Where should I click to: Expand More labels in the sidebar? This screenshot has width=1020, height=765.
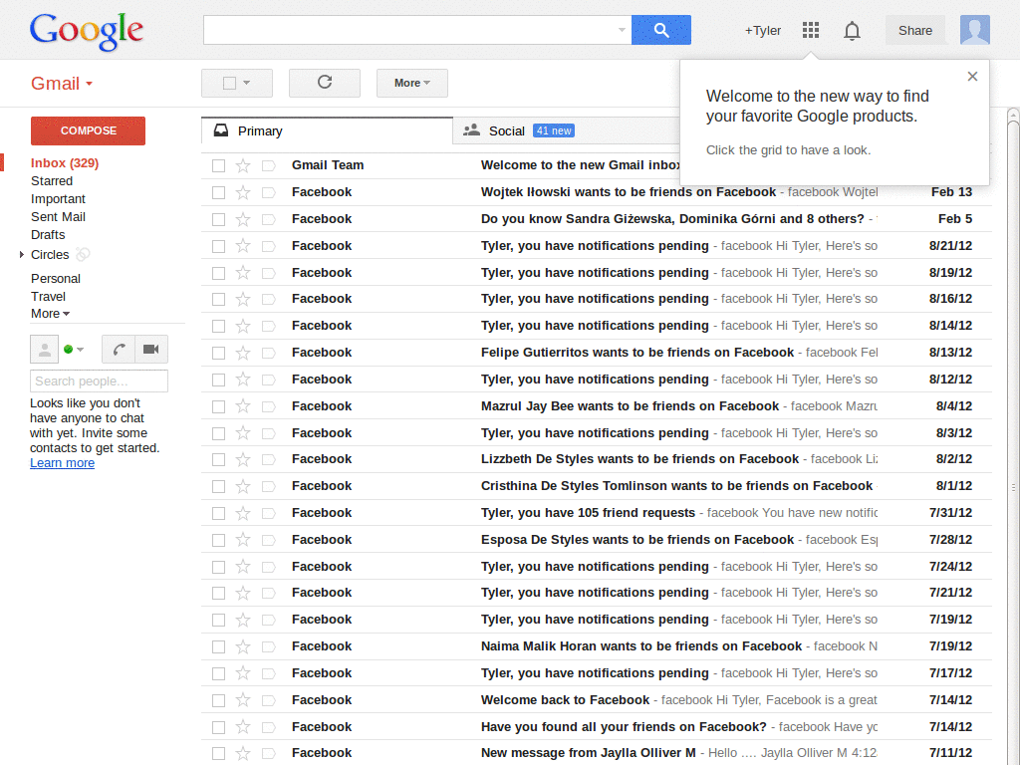pos(49,313)
